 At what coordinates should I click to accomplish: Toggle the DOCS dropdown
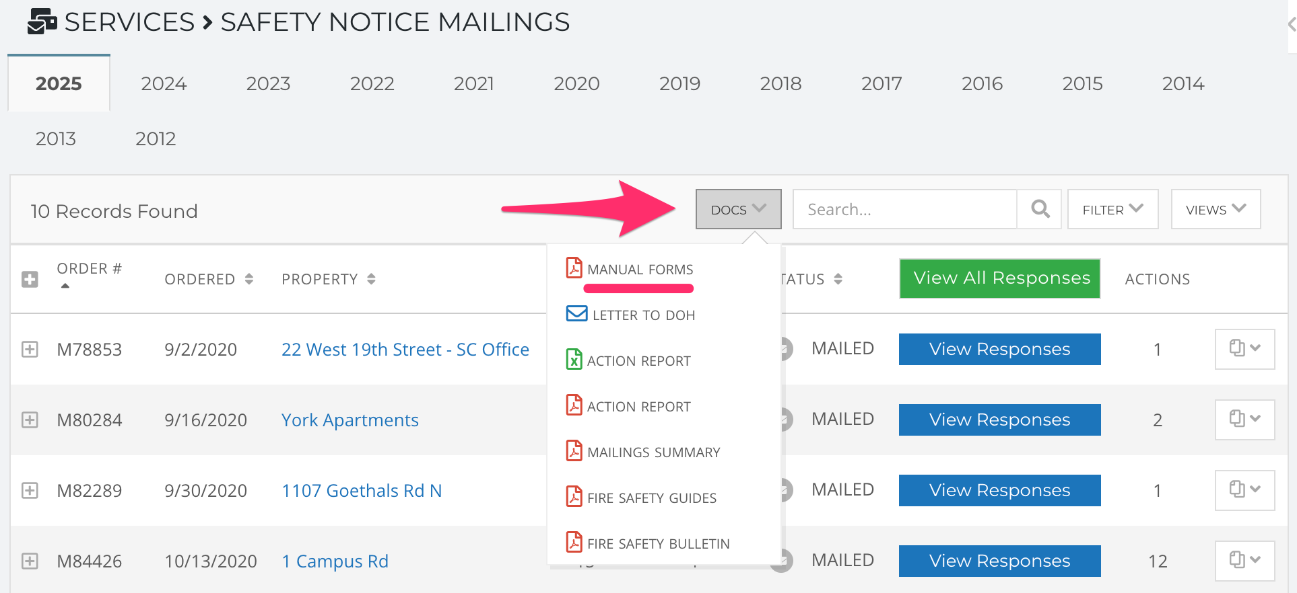point(738,209)
